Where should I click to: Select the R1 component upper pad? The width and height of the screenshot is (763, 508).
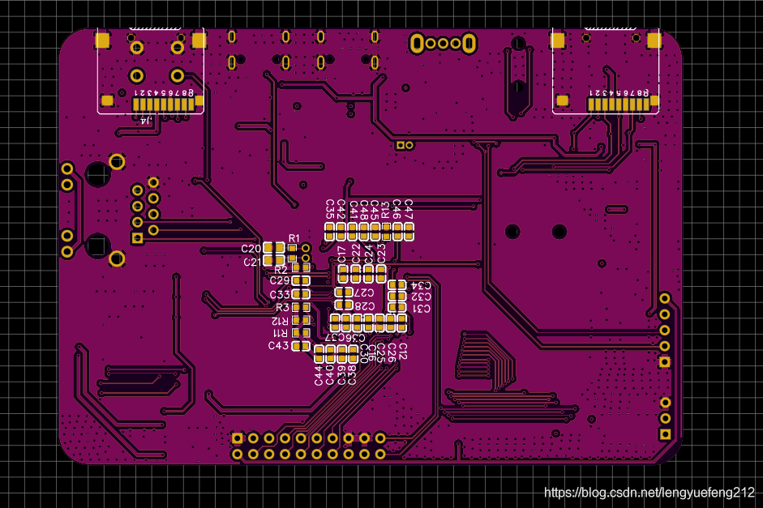tap(292, 249)
